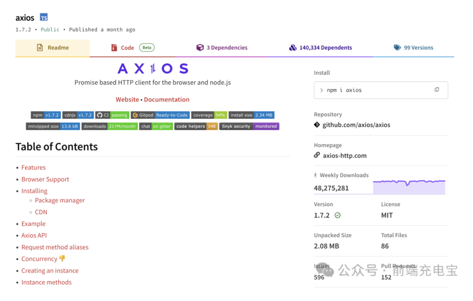Select the 48,275,281 weekly downloads number
473x301 pixels.
(331, 188)
